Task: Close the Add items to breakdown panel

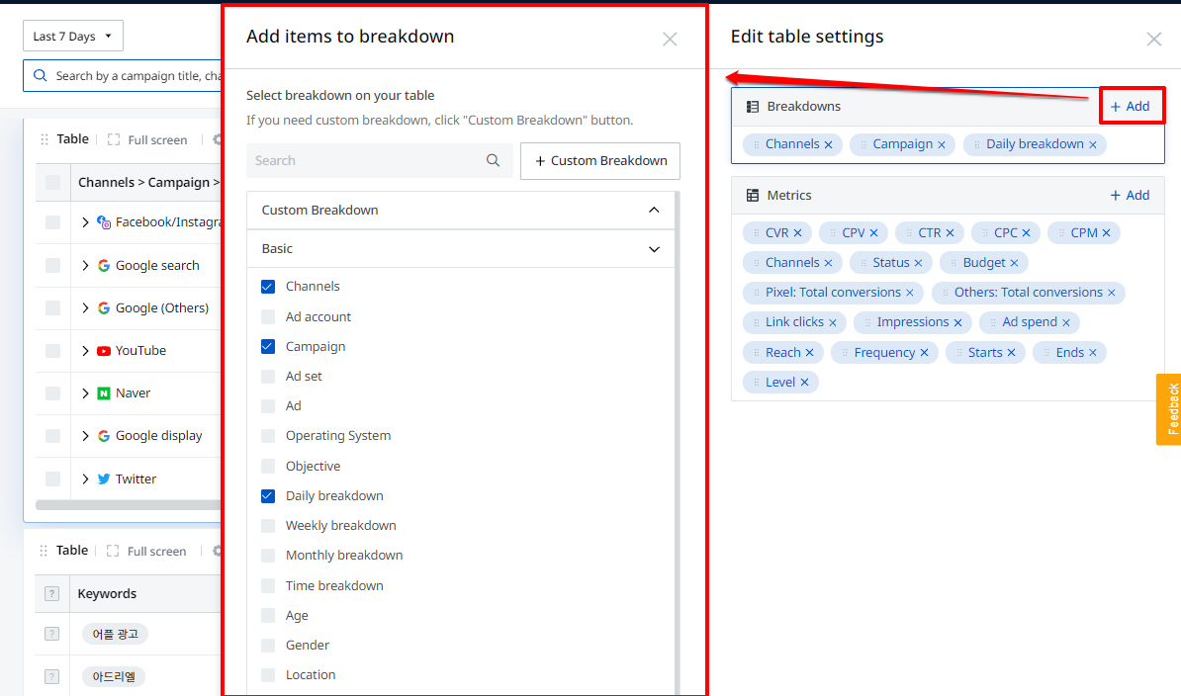Action: [x=670, y=40]
